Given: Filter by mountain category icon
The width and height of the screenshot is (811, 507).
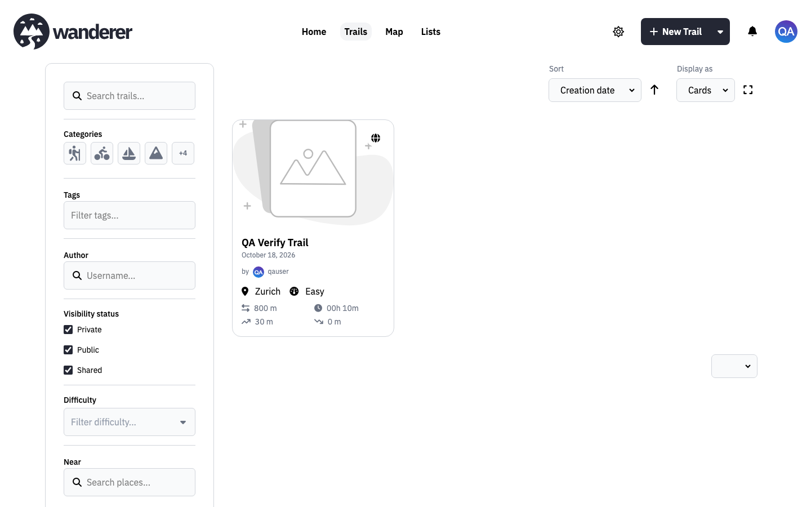Looking at the screenshot, I should pos(156,153).
